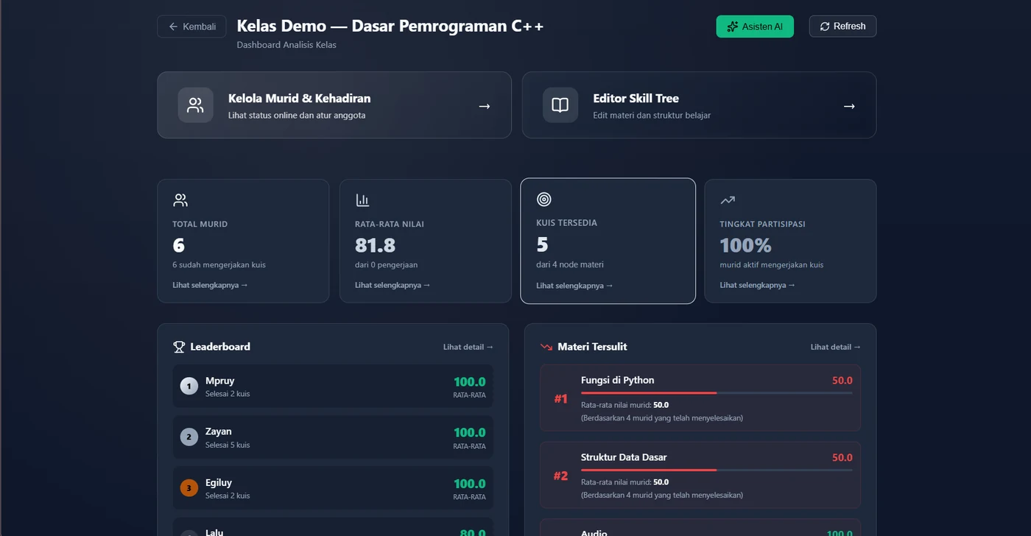Open Lihat detail in Leaderboard panel

(468, 347)
